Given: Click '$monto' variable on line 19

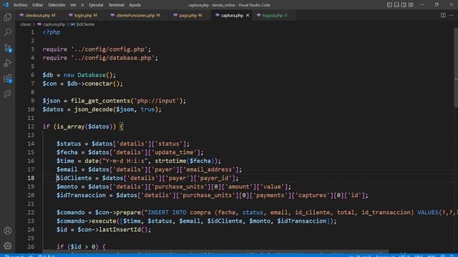Looking at the screenshot, I should 67,187.
